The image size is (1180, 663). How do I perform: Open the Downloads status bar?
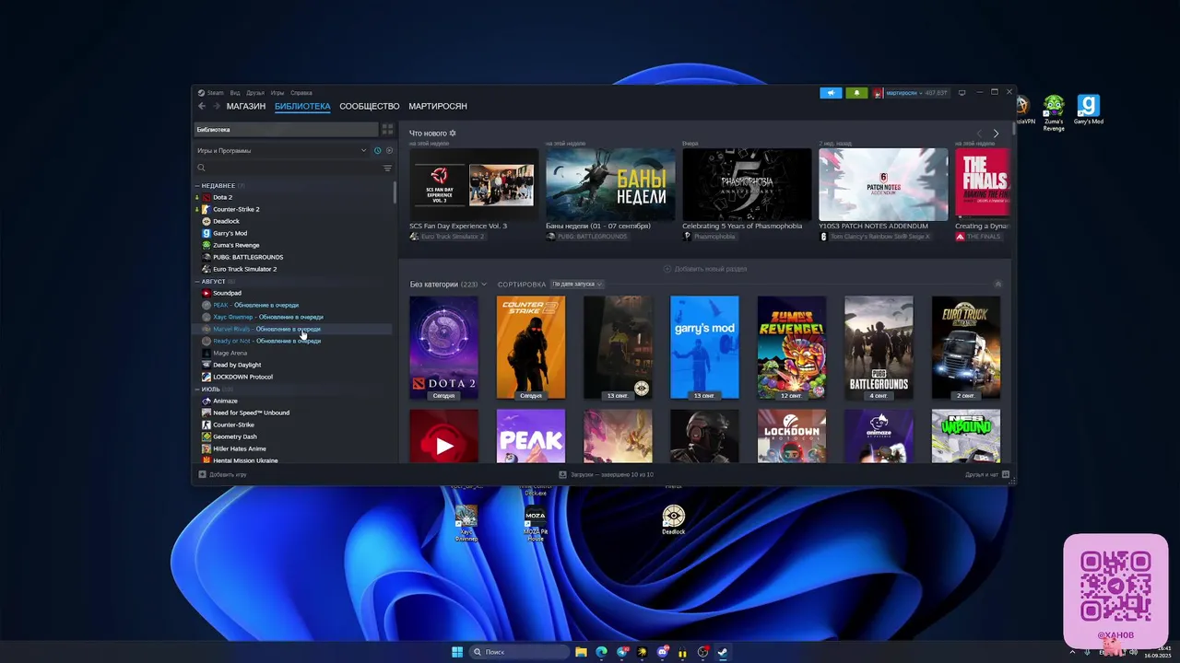pyautogui.click(x=606, y=474)
